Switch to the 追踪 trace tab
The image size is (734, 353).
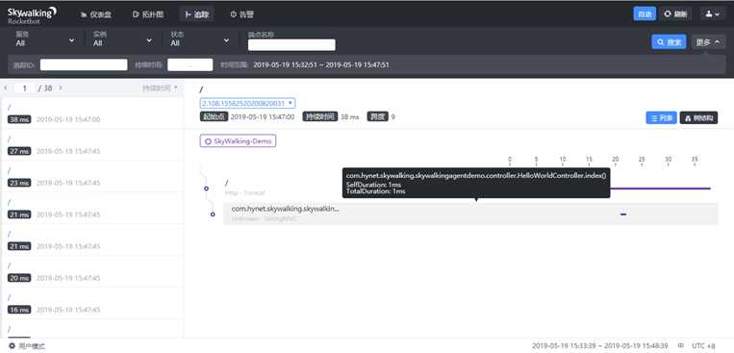(196, 14)
